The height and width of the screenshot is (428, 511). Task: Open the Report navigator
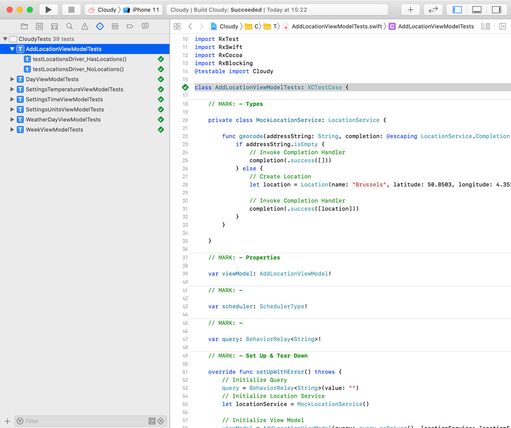click(145, 26)
